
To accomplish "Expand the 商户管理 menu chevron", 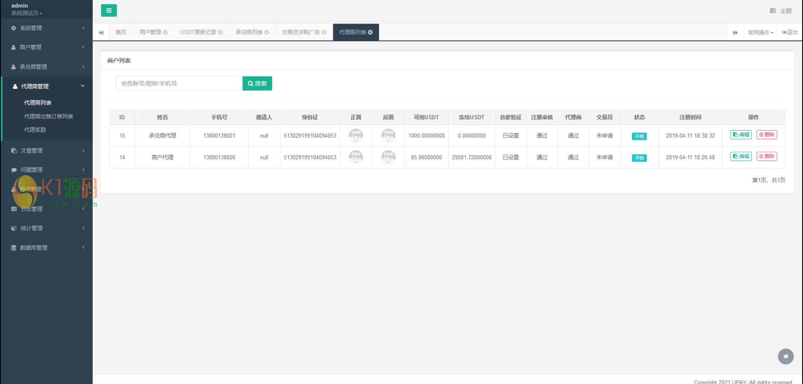I will click(x=83, y=47).
